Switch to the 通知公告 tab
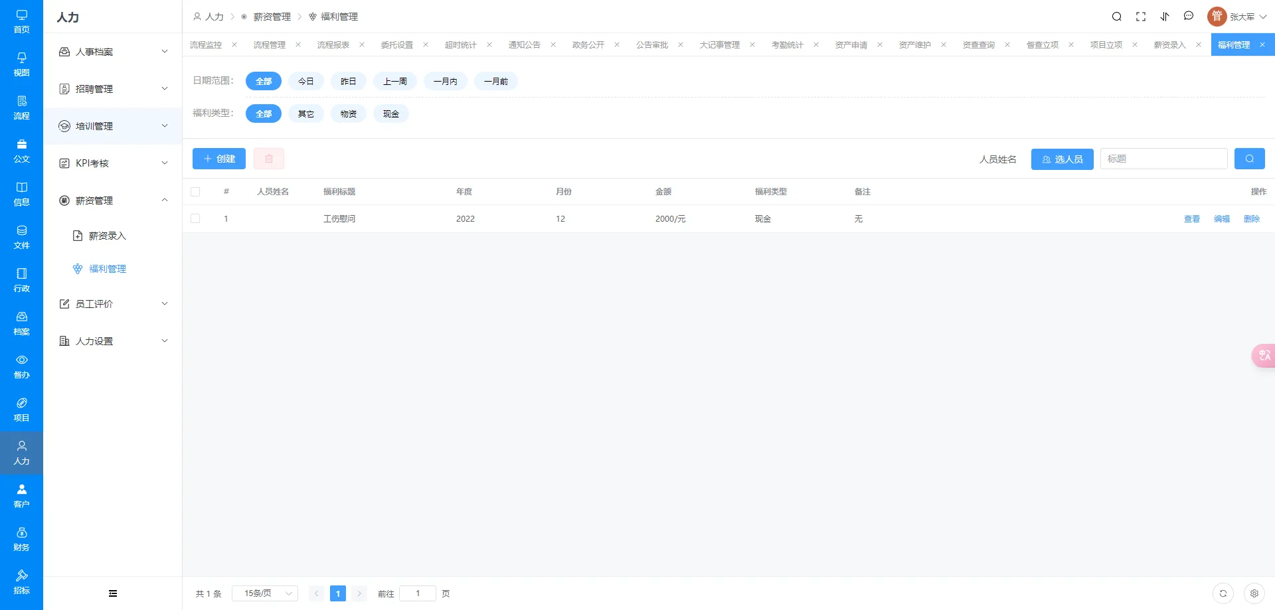 (x=525, y=45)
